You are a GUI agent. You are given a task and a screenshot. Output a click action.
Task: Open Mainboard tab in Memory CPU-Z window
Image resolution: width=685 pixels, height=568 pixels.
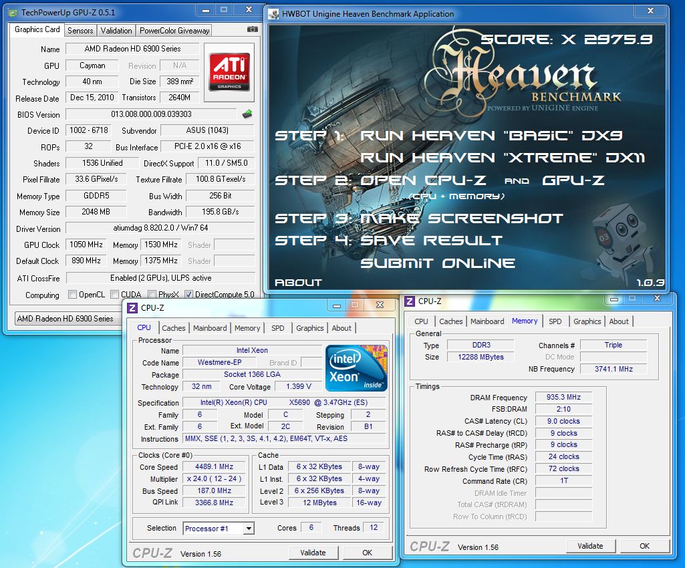point(488,321)
